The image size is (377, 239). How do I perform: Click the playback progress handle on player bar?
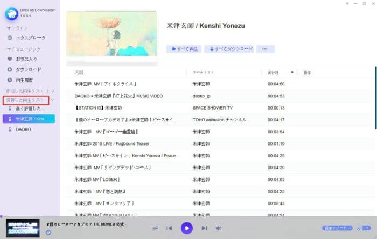(1, 216)
